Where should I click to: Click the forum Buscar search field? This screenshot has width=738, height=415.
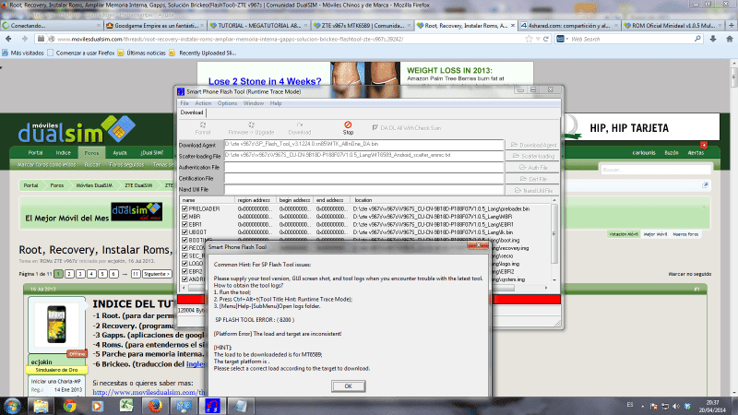(655, 170)
